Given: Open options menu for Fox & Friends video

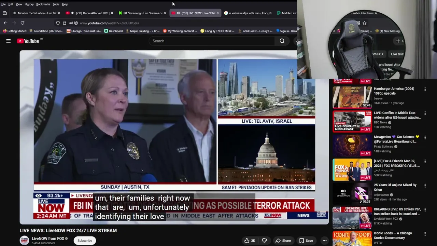Looking at the screenshot, I should (x=425, y=161).
